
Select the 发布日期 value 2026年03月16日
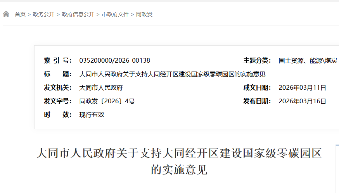tap(302, 101)
